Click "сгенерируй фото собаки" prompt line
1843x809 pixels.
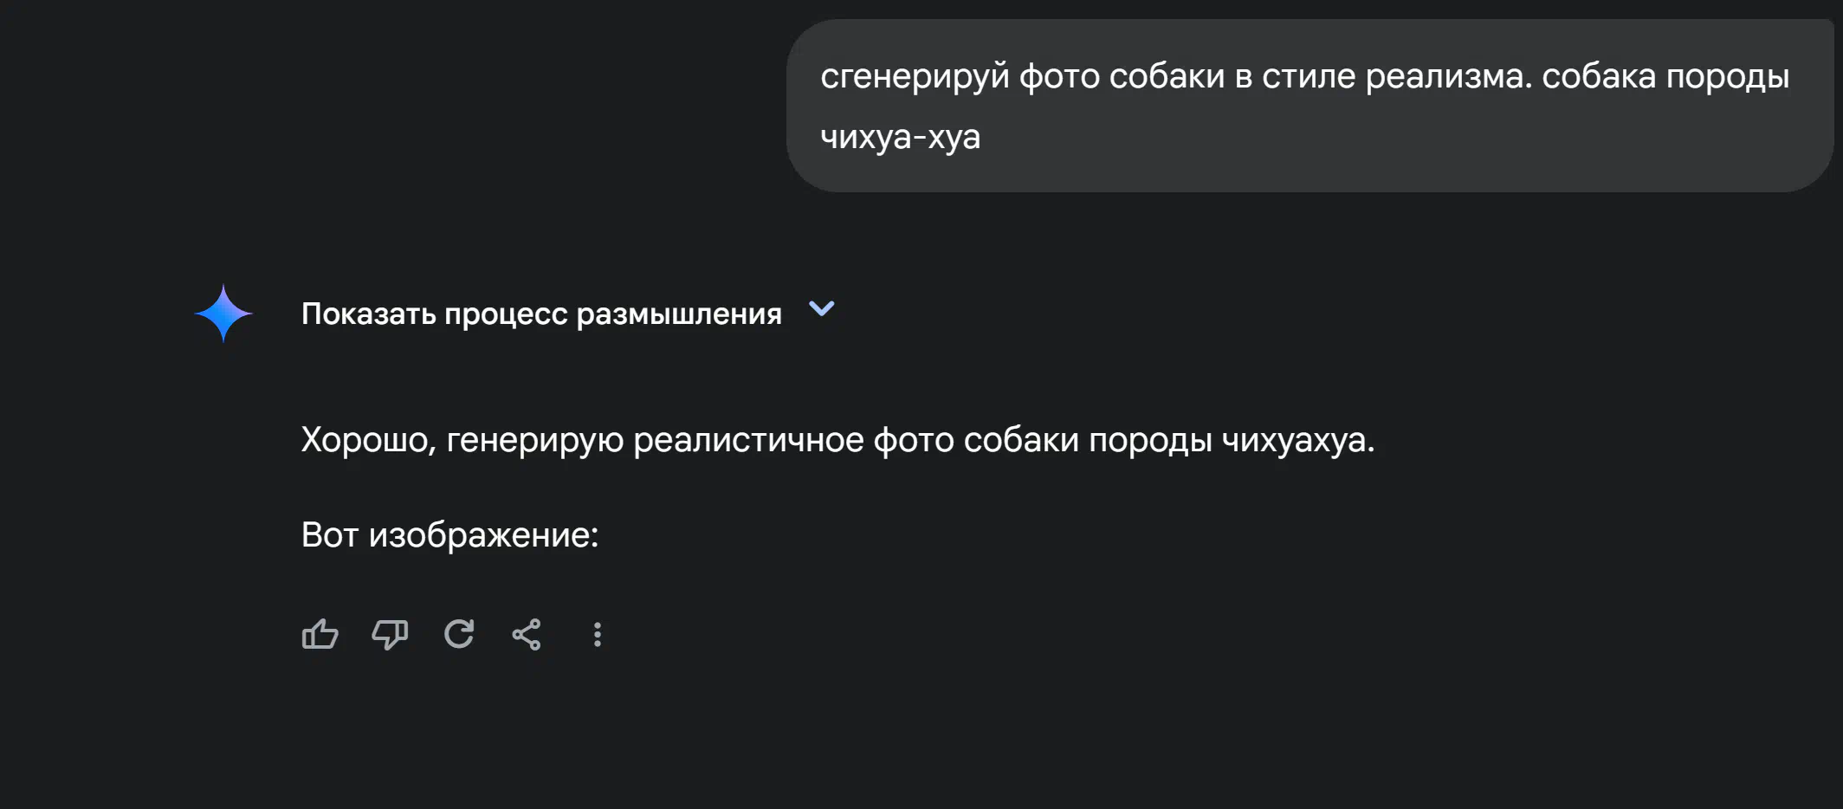pos(1023,76)
